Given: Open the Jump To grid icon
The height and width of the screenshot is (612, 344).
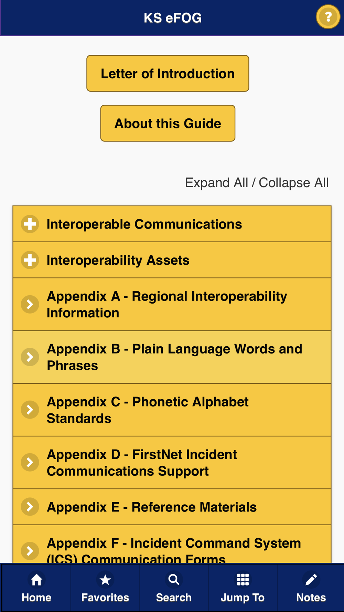Looking at the screenshot, I should tap(243, 580).
